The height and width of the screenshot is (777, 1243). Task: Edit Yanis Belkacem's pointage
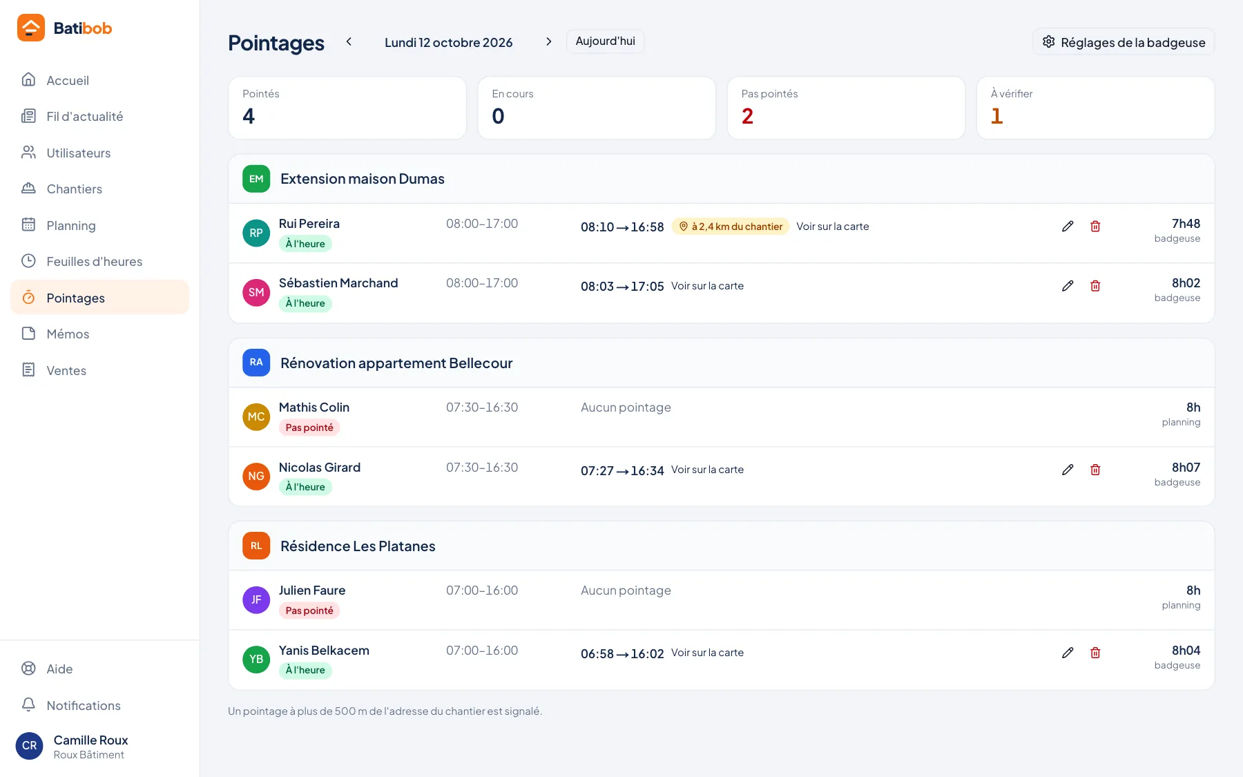point(1068,653)
